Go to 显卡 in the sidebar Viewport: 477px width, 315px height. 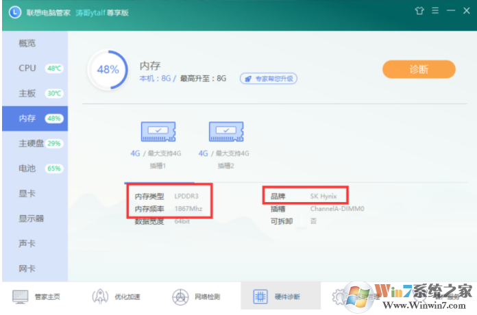pyautogui.click(x=35, y=193)
